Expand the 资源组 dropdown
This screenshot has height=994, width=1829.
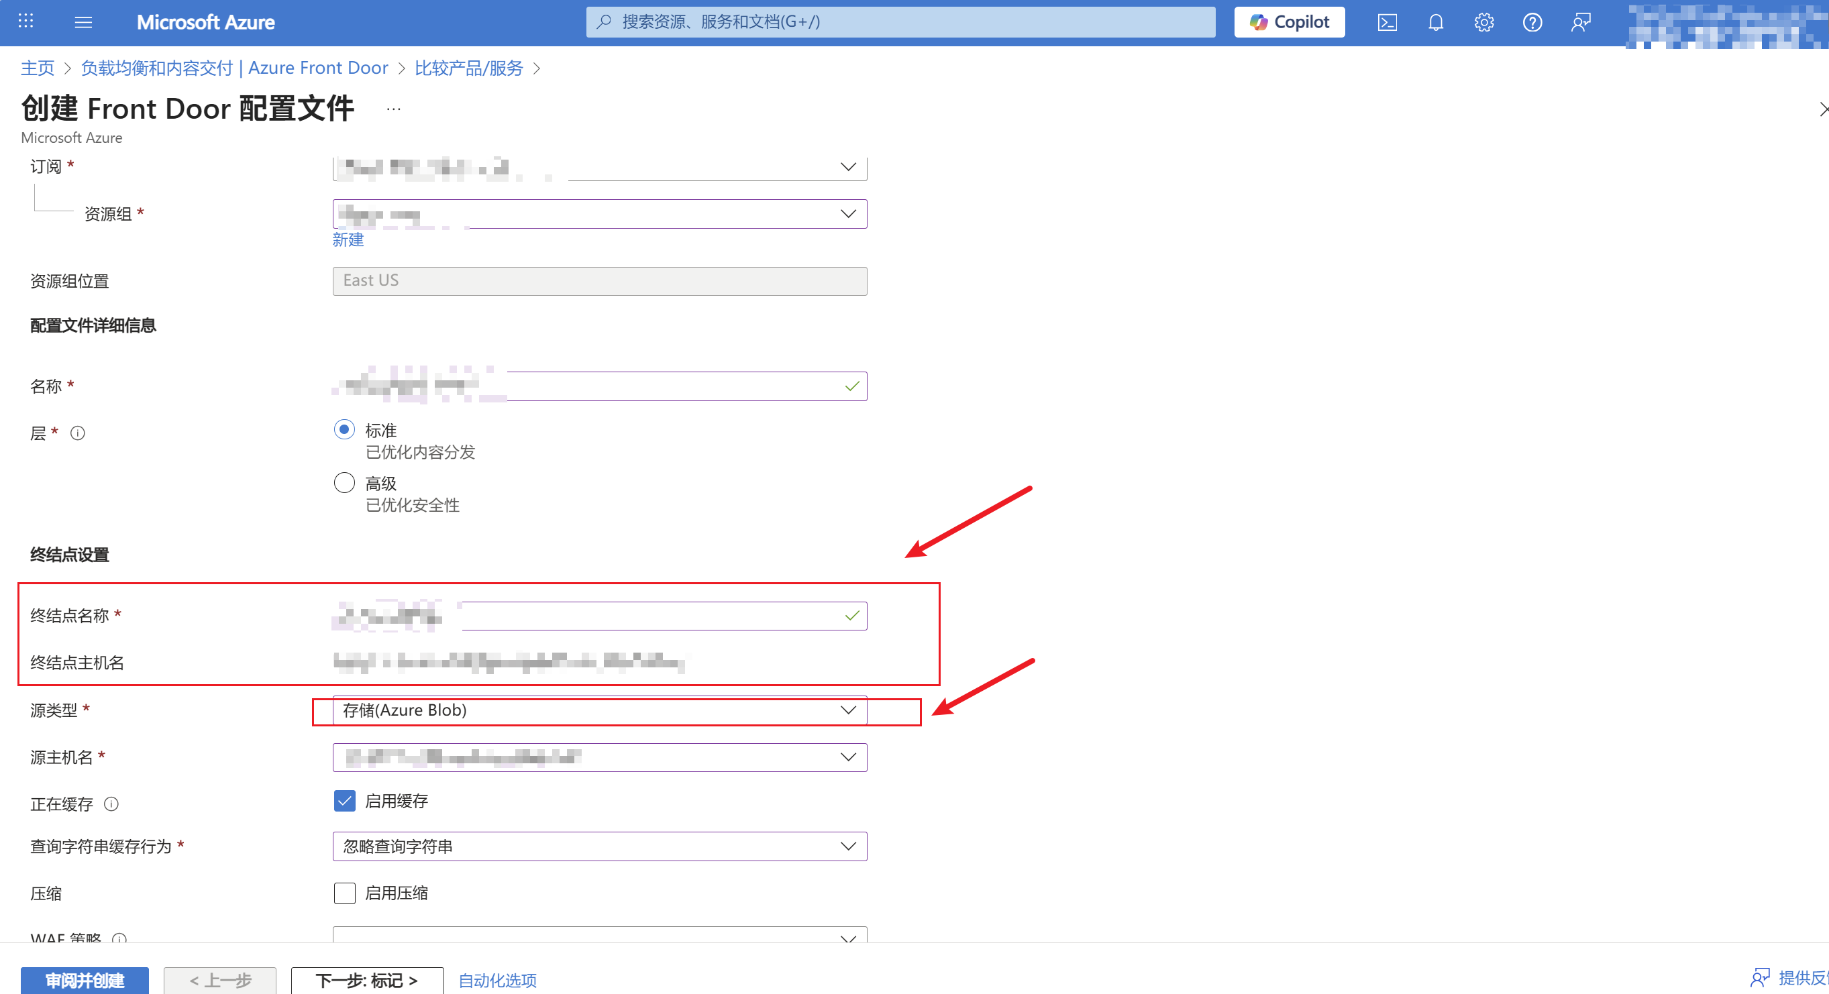(598, 214)
